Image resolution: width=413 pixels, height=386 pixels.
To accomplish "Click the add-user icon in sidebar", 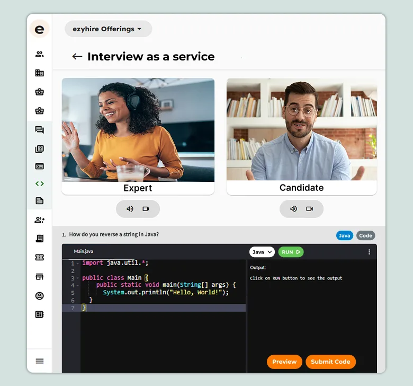I will click(x=39, y=220).
